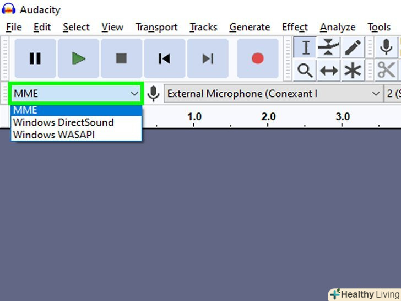Viewport: 401px width, 301px height.
Task: Open the Transport menu
Action: tap(156, 27)
